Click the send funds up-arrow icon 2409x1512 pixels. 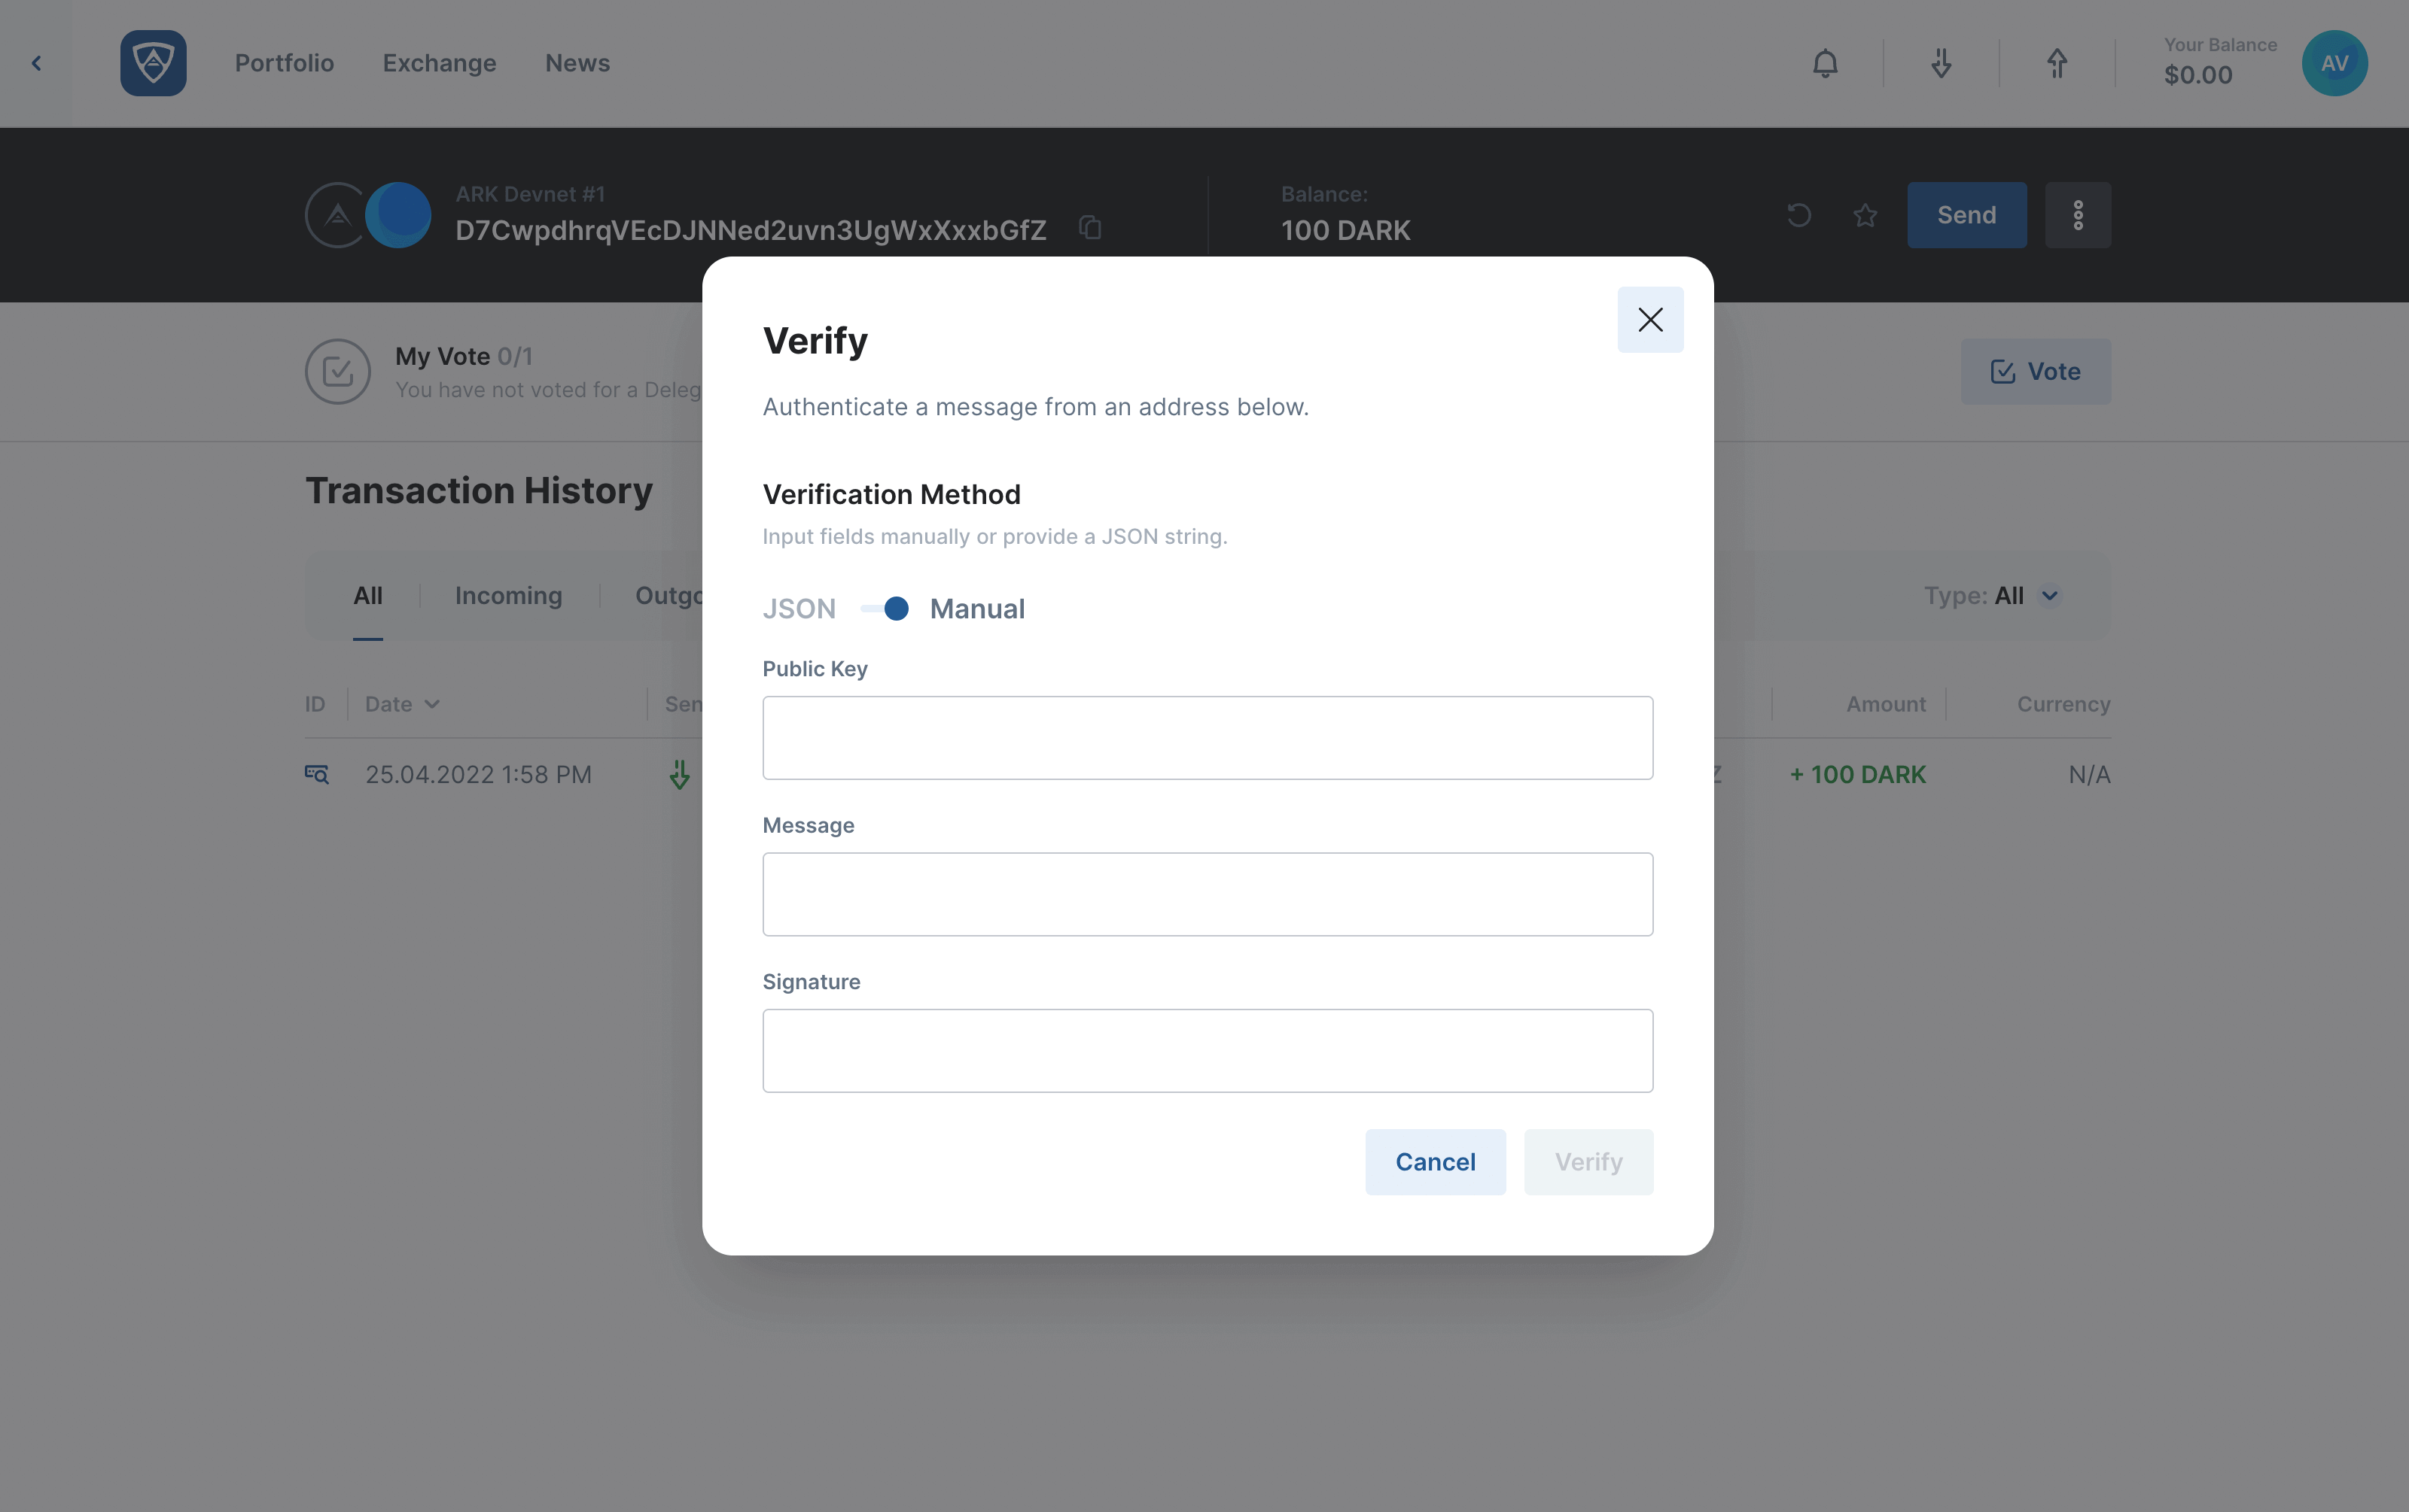coord(2057,63)
